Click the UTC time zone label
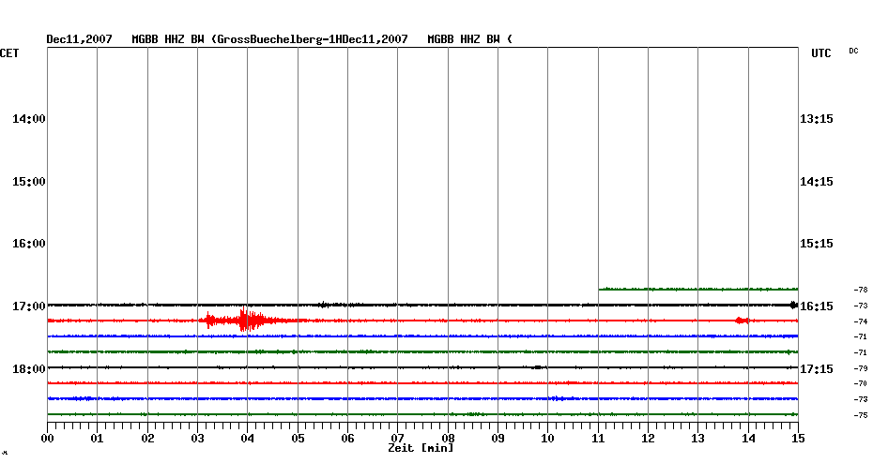873x463 pixels. (821, 53)
